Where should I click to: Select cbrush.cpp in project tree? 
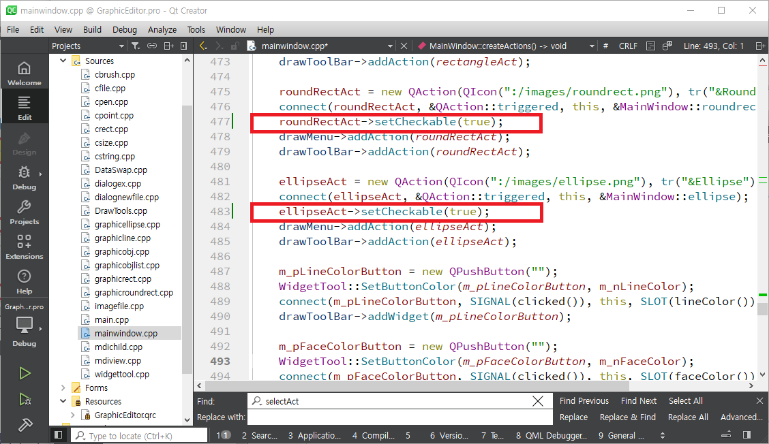(x=115, y=74)
